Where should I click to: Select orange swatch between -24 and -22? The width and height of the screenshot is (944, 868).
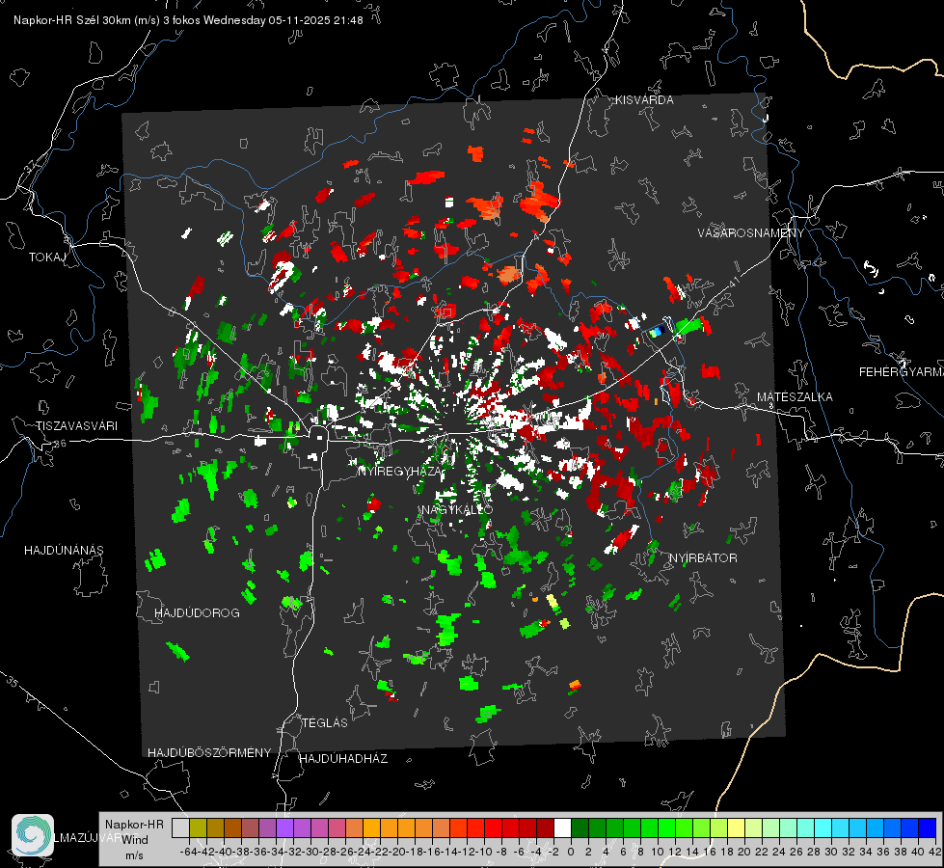[x=371, y=827]
